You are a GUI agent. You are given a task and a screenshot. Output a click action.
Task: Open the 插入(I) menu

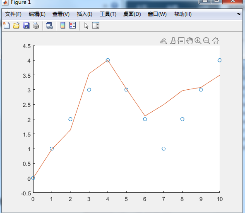[85, 14]
